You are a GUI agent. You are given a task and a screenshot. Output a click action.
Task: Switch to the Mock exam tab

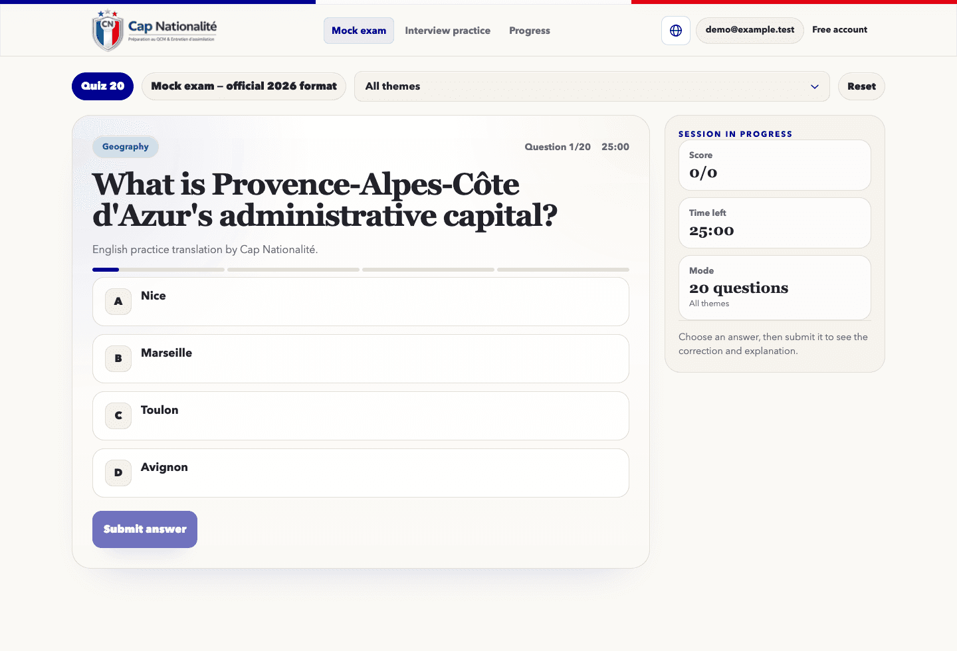[x=359, y=31]
